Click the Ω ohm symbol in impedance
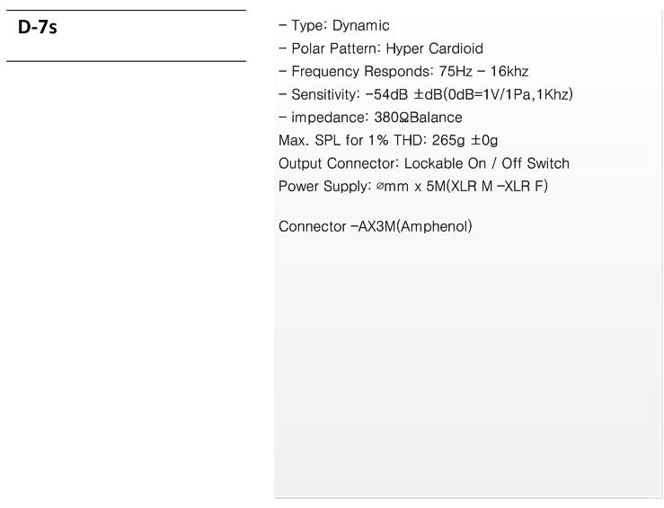The height and width of the screenshot is (508, 664). (404, 118)
